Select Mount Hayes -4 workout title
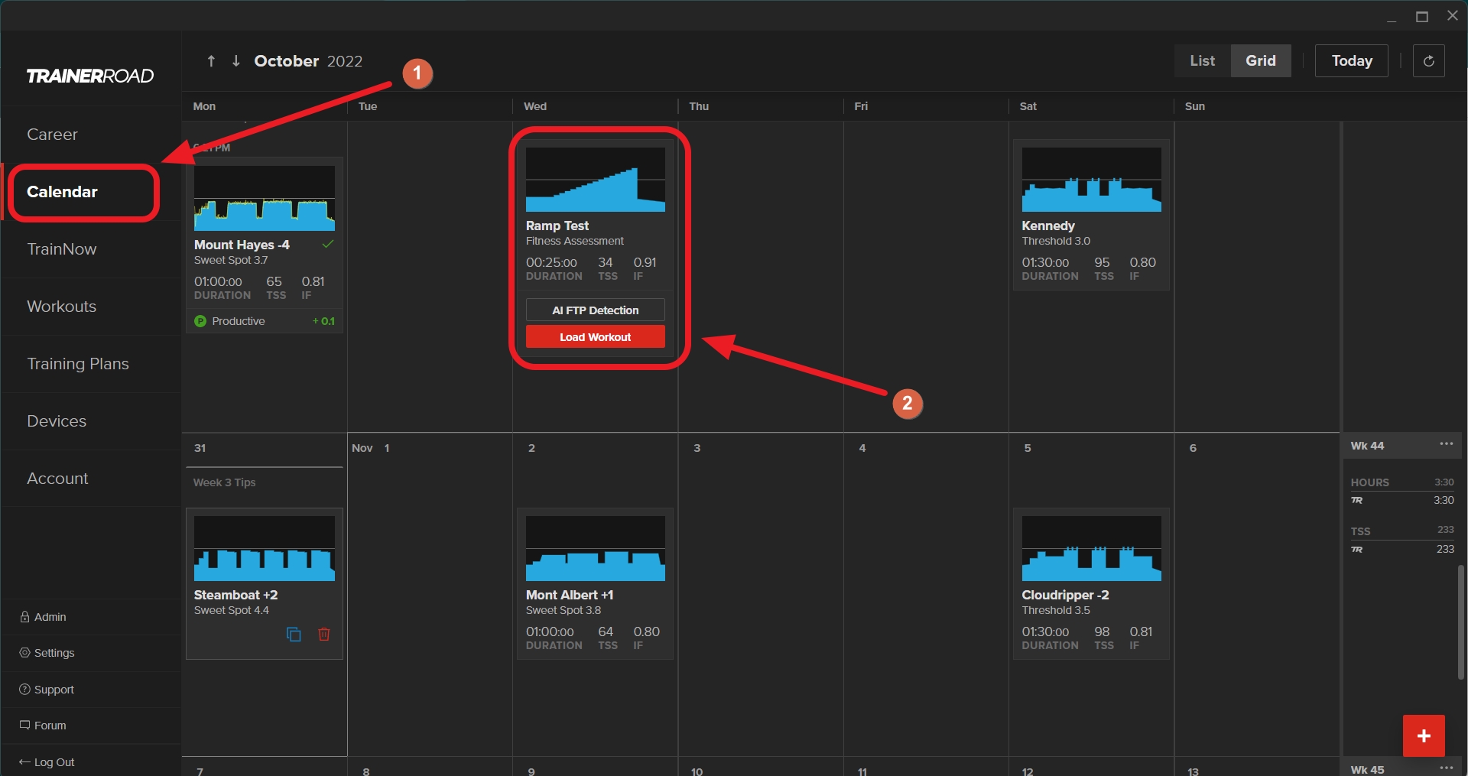 tap(242, 245)
